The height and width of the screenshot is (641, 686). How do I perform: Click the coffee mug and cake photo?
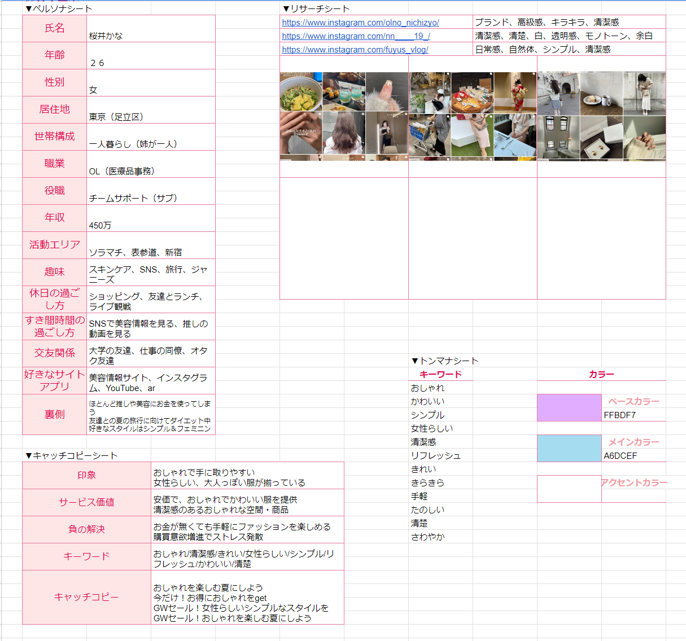[601, 94]
